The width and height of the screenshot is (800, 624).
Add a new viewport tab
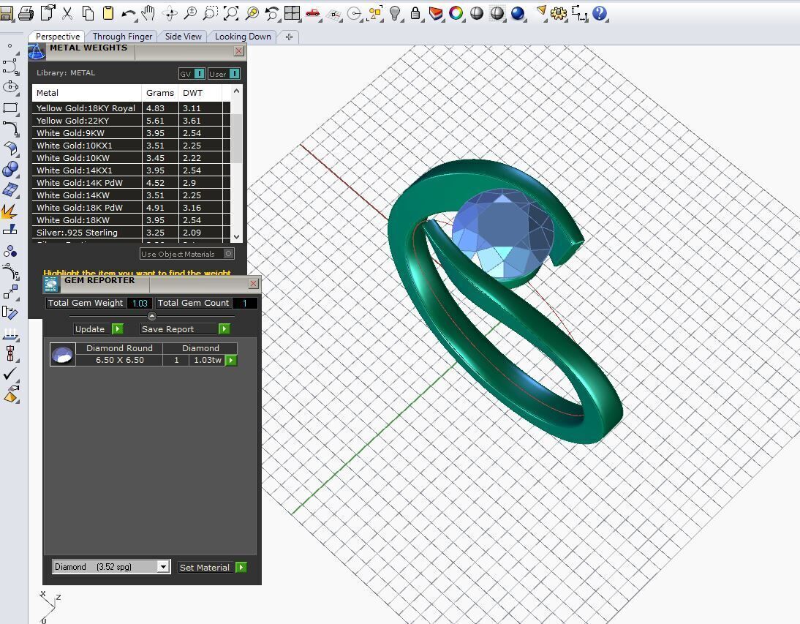290,37
